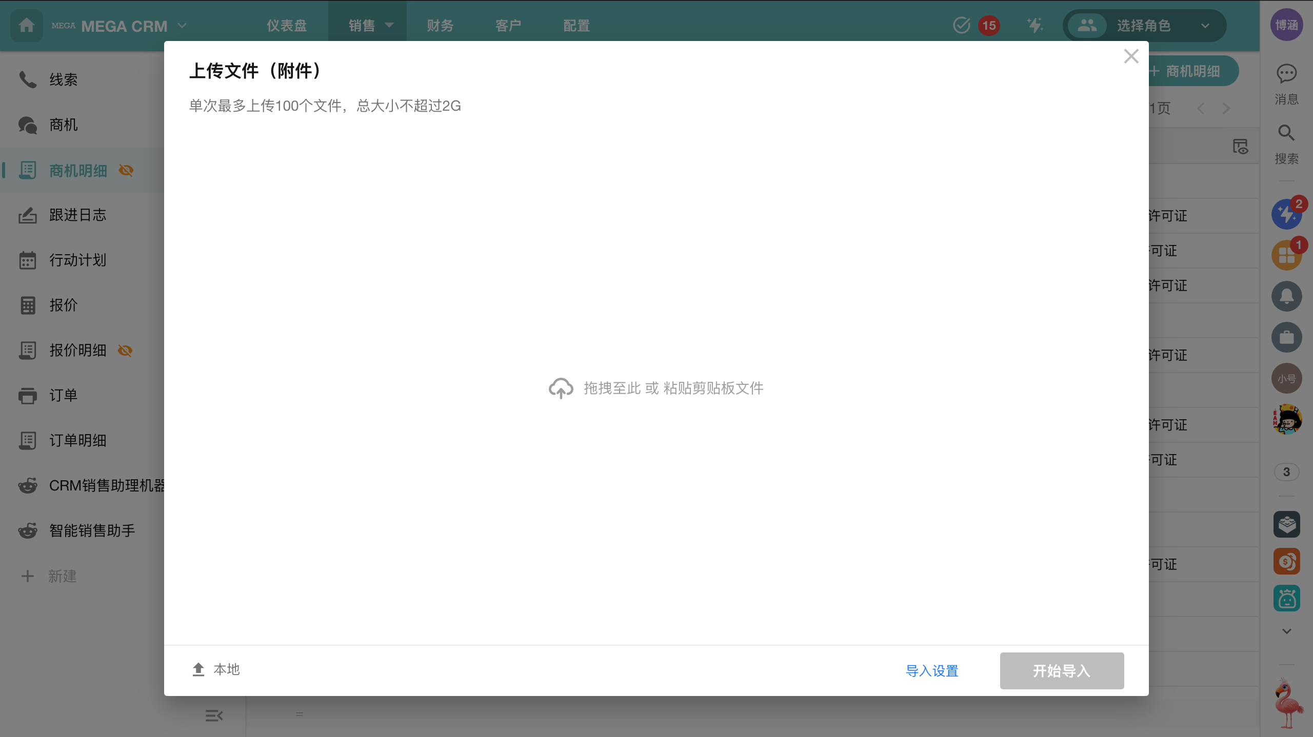Screen dimensions: 1313x737
Task: Click the briefcase icon in right rail
Action: pyautogui.click(x=1286, y=337)
